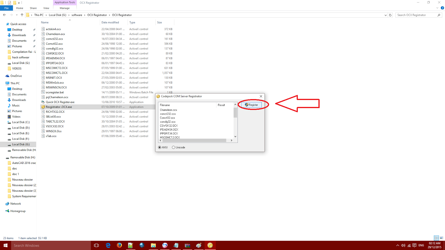Select Chameleon.ocx in the dialog list
Screen dimensions: 445x250
coord(169,110)
